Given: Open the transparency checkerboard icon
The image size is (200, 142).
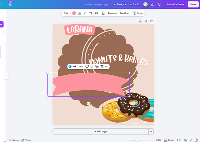Looking at the screenshot, I should point(103,13).
